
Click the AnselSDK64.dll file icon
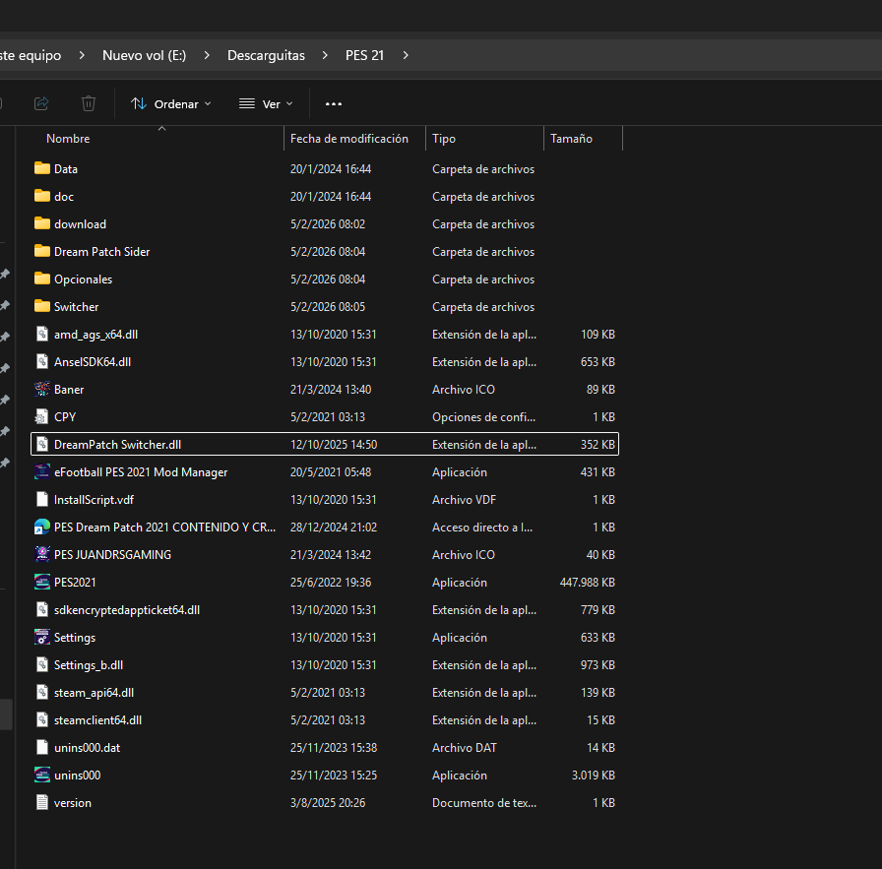42,361
